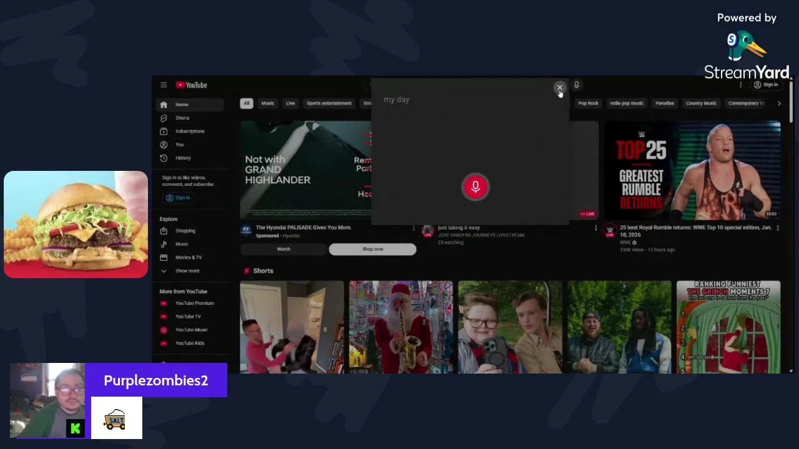Click the WWE channel name
This screenshot has height=449, width=799.
click(x=625, y=243)
